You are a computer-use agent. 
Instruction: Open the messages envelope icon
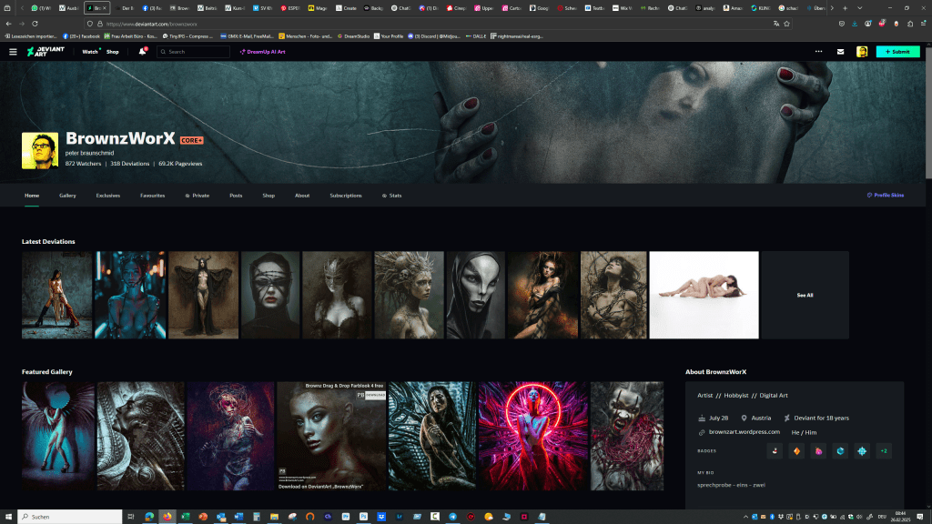pos(840,52)
